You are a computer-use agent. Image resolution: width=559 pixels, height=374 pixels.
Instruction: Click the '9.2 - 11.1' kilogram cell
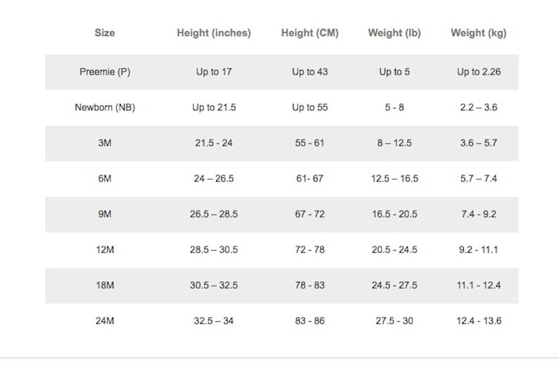click(479, 249)
